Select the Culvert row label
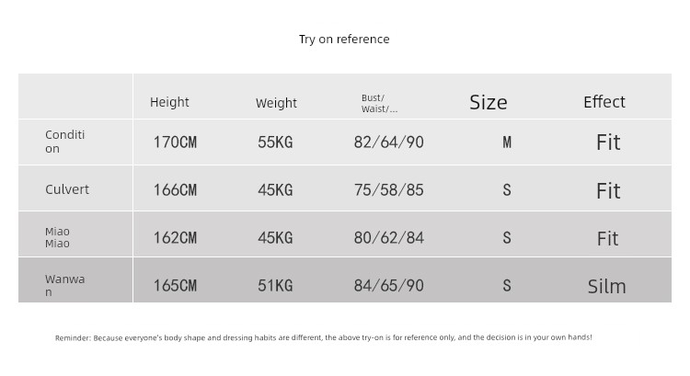 67,189
